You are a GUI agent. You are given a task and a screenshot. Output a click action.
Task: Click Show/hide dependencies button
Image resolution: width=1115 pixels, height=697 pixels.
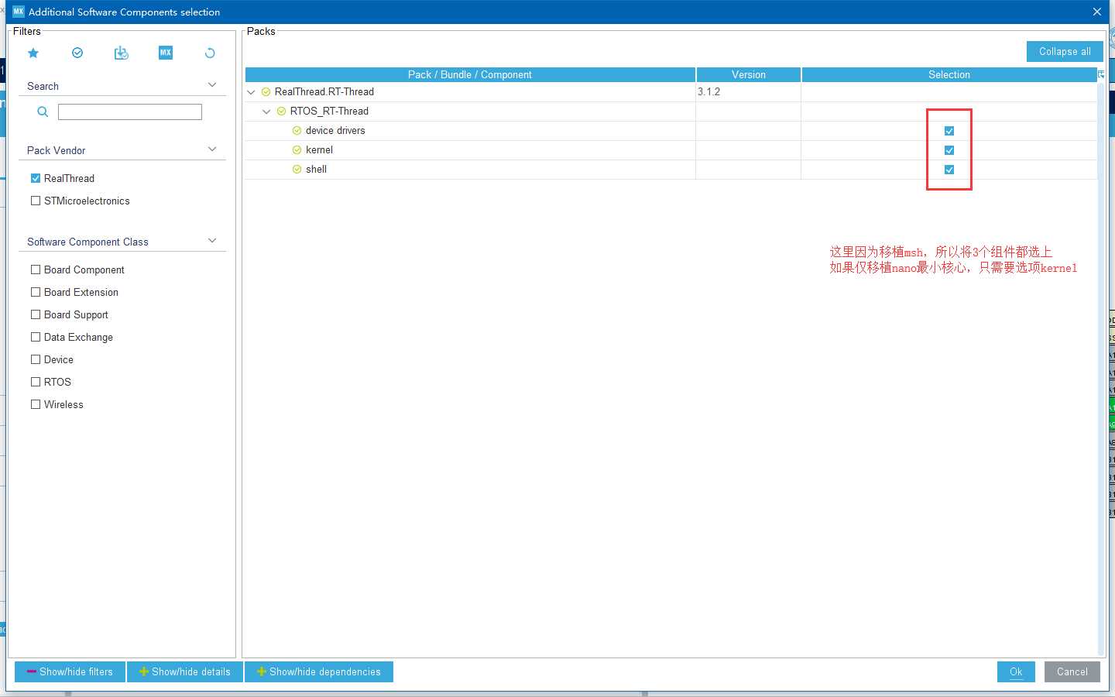(319, 671)
